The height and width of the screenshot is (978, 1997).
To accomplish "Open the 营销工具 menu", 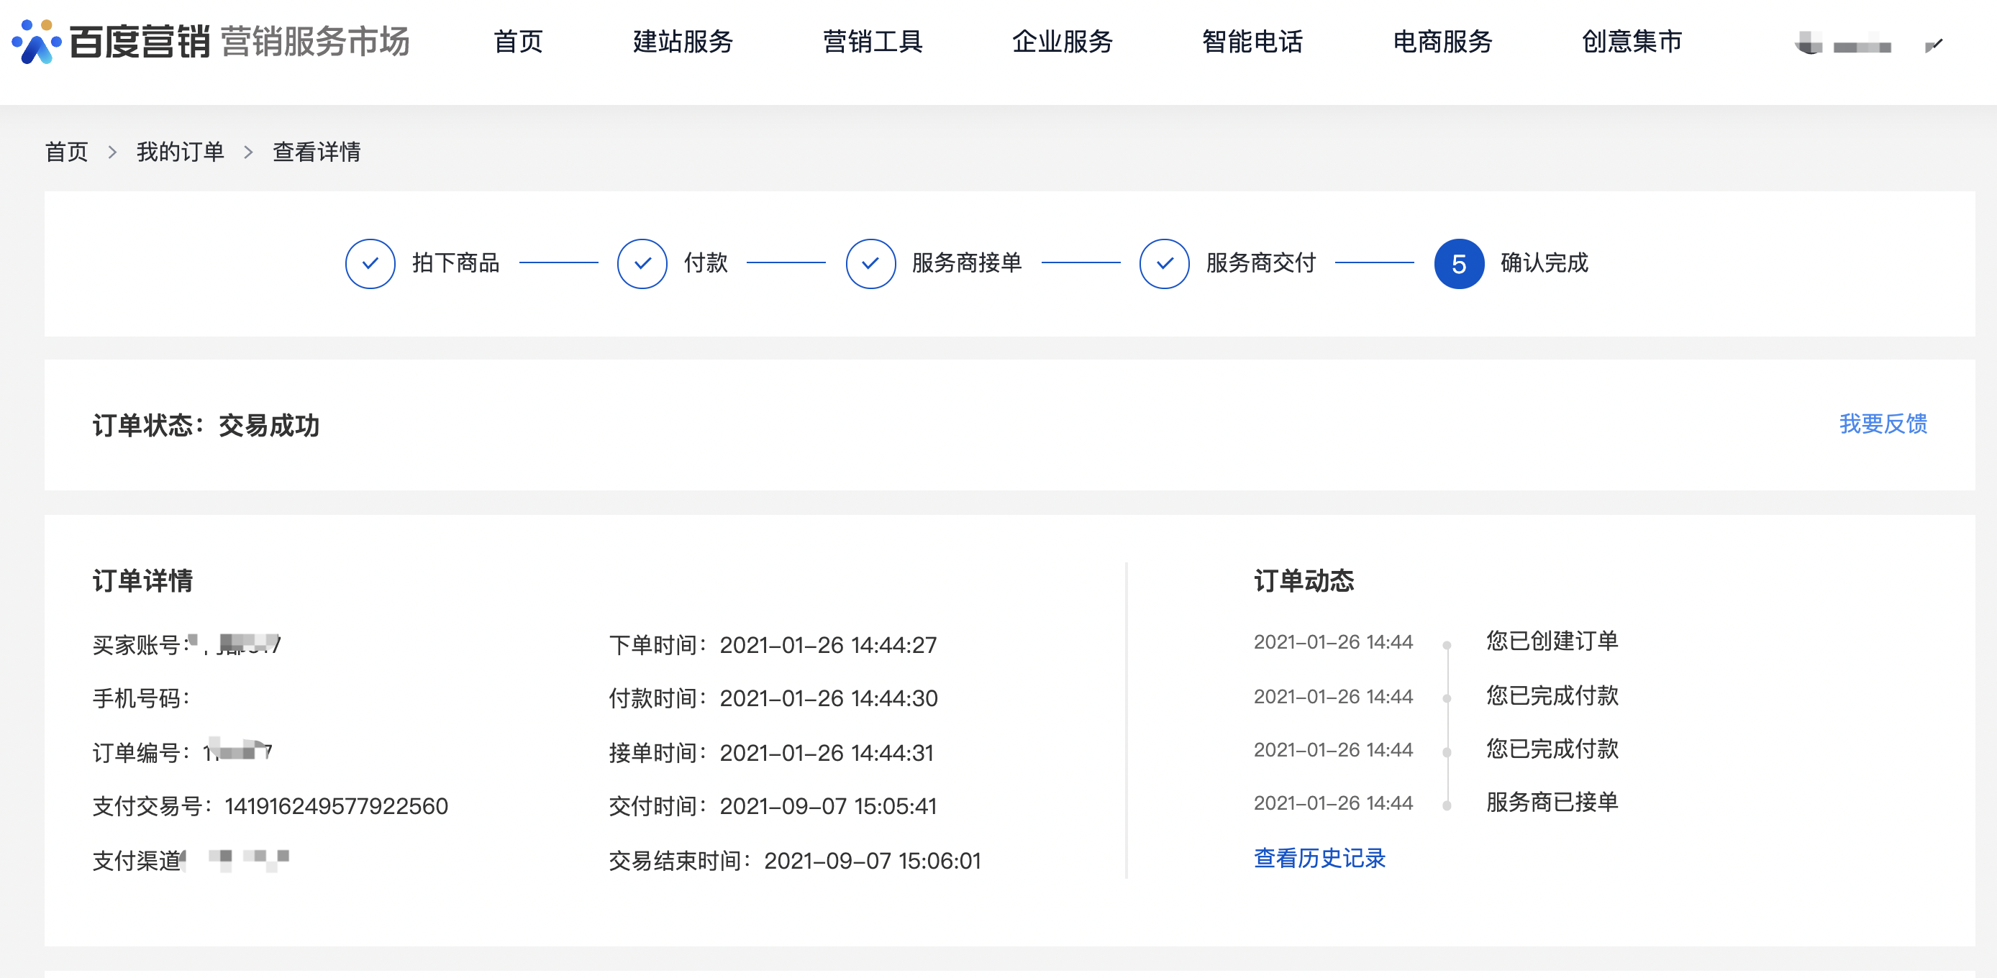I will (872, 42).
